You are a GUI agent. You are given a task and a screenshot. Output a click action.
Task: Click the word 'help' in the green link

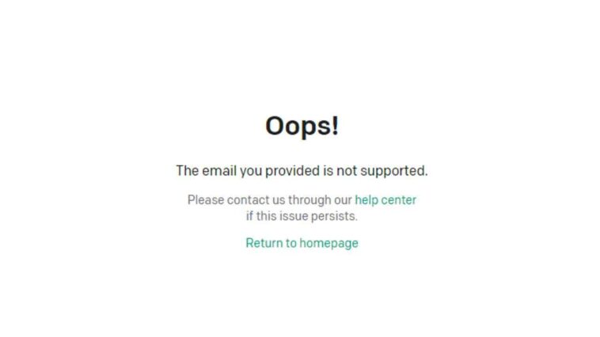[x=366, y=199]
